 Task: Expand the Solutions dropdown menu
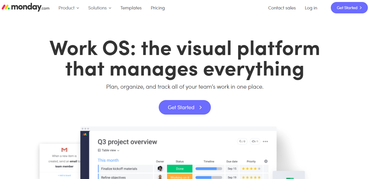click(x=100, y=8)
